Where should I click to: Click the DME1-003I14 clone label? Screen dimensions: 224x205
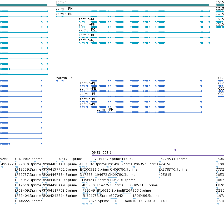(x=103, y=153)
